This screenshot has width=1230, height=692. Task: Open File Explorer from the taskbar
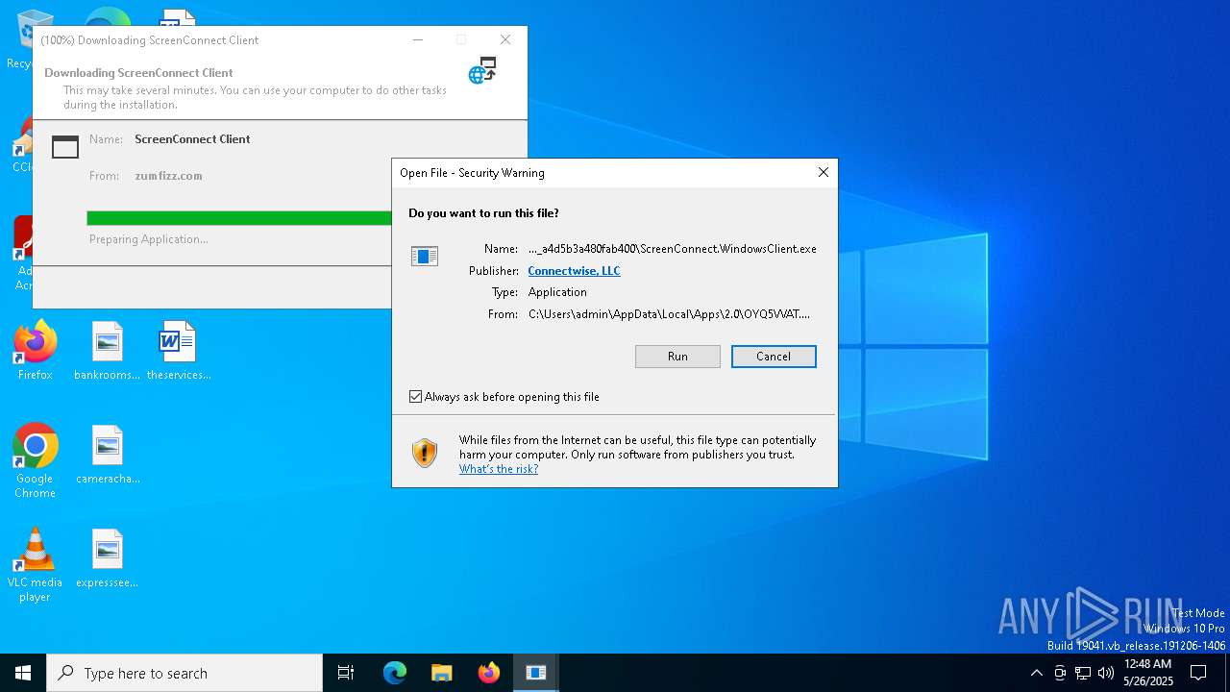click(442, 673)
